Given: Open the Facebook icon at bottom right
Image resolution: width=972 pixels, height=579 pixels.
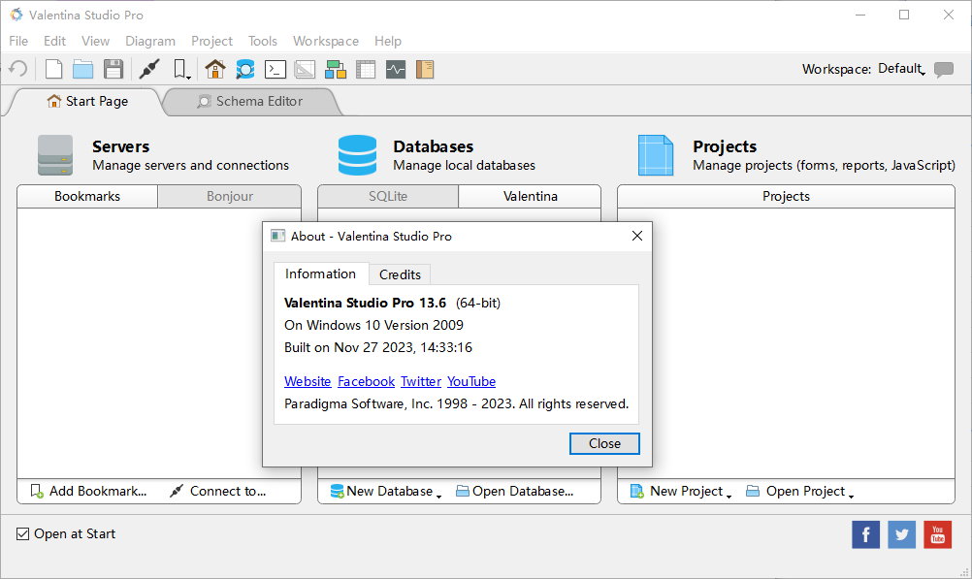Looking at the screenshot, I should pos(865,534).
